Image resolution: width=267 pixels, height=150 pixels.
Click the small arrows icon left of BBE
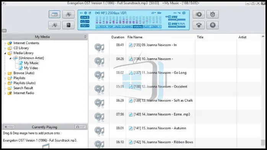(166, 17)
